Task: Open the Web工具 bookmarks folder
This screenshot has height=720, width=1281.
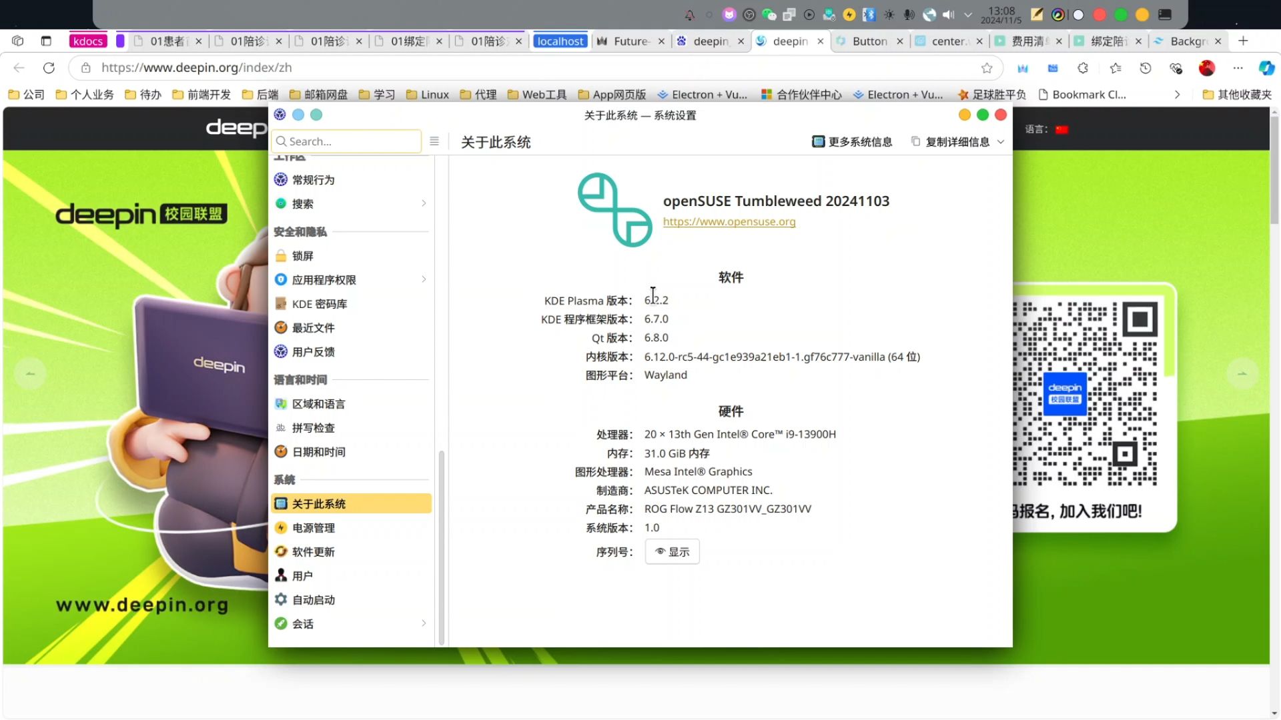Action: pyautogui.click(x=537, y=95)
